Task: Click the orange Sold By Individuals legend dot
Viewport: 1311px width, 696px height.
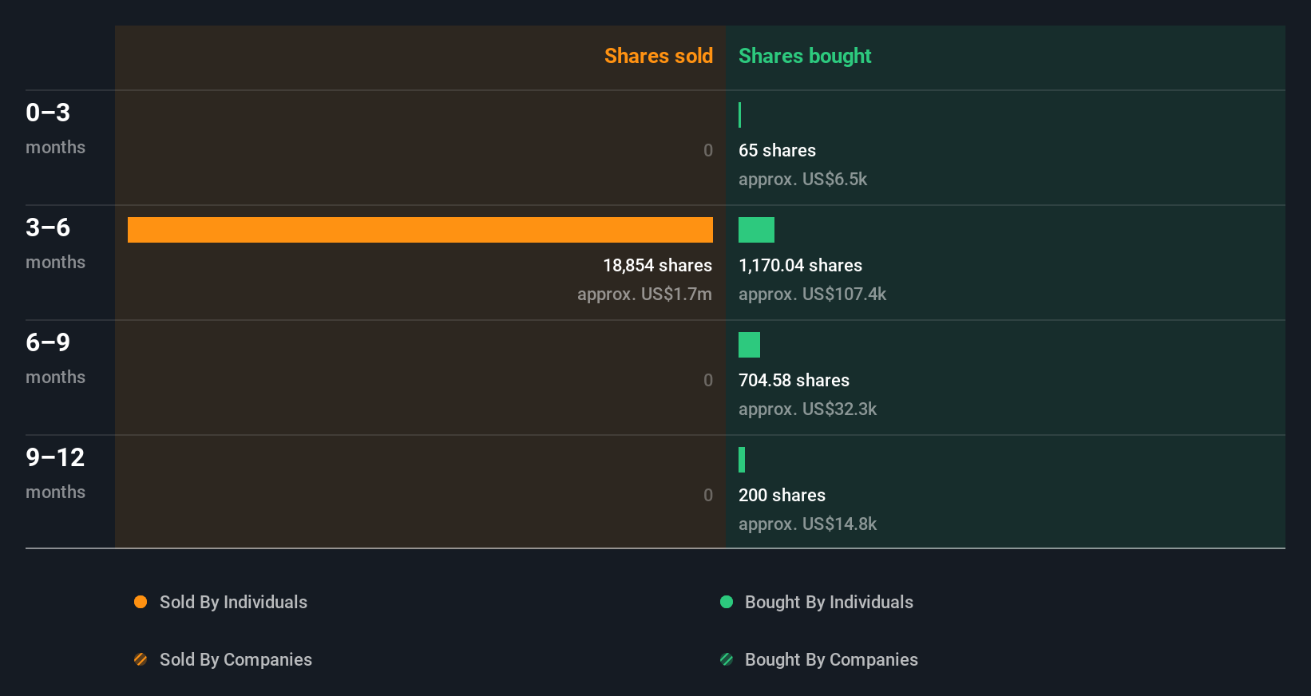Action: (x=141, y=602)
